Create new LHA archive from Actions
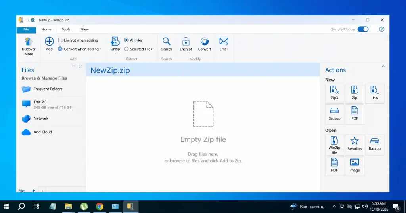Viewport: 406px width, 213px height. (x=374, y=93)
